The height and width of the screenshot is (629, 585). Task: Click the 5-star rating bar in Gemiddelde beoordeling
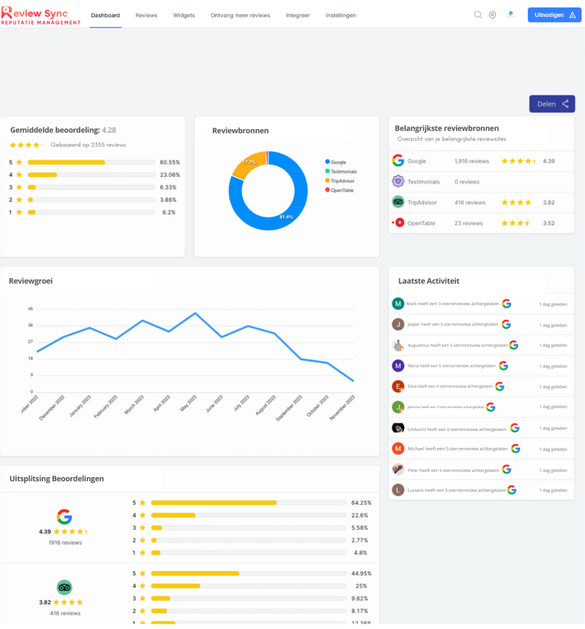click(x=90, y=162)
